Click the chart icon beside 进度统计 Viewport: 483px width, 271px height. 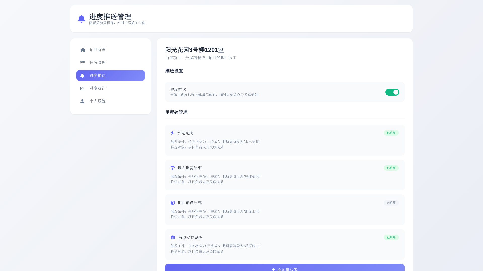coord(83,88)
